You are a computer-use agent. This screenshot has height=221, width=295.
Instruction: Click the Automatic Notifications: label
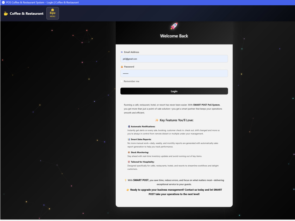pyautogui.click(x=143, y=127)
